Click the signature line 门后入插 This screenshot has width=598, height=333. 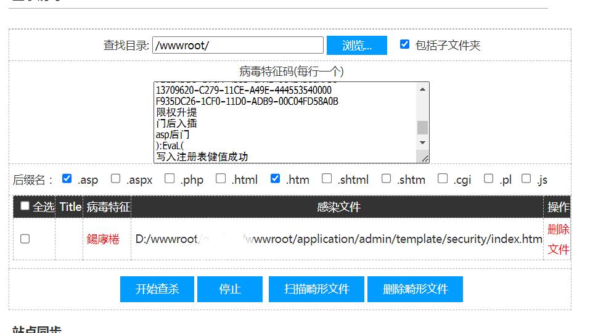click(x=176, y=123)
